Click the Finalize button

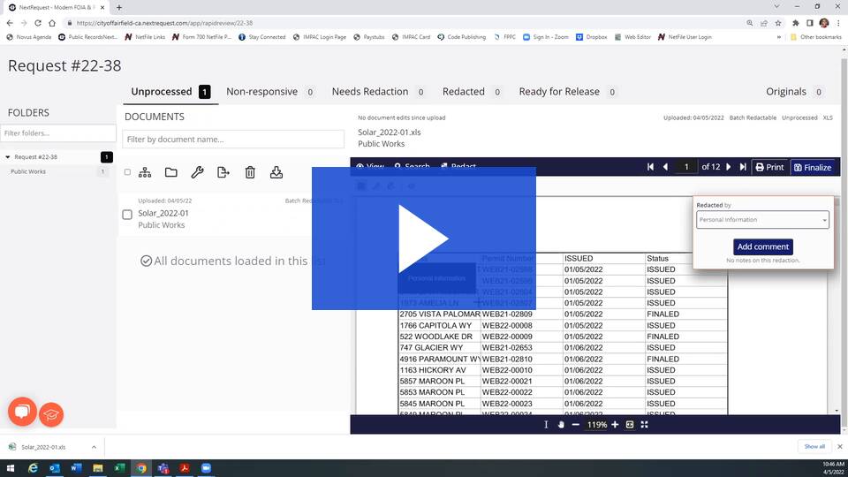pos(813,167)
